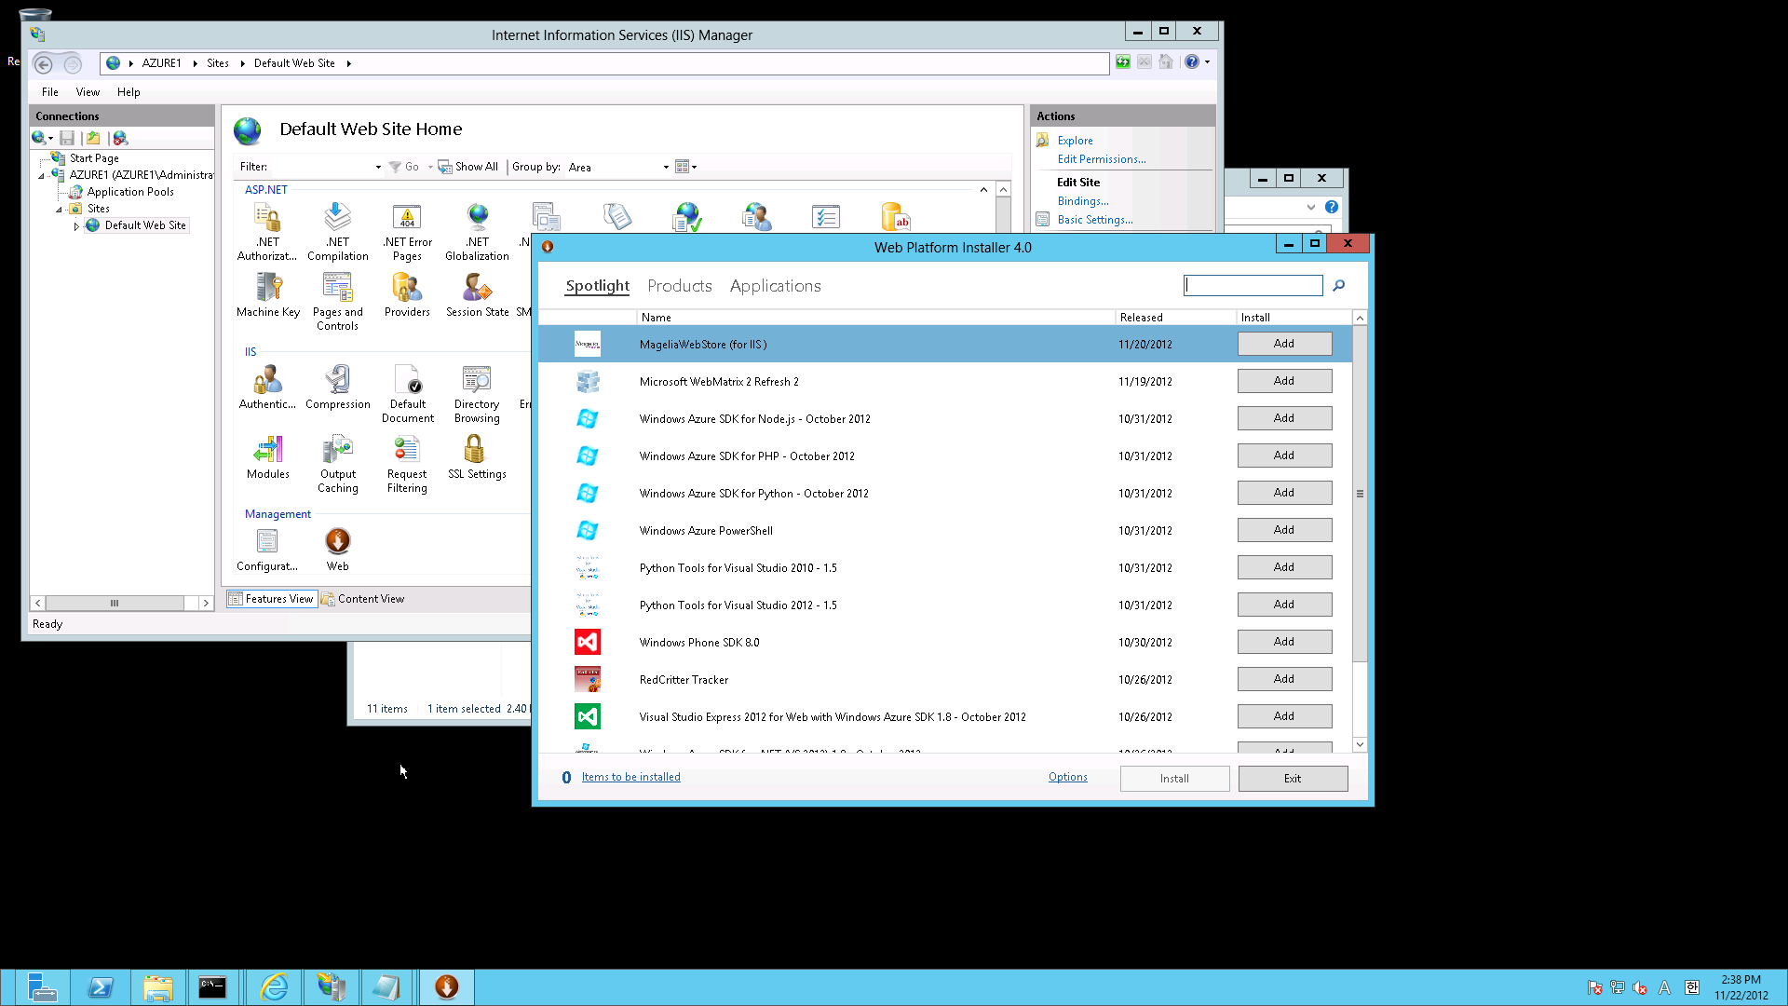This screenshot has height=1006, width=1788.
Task: Click the IIS Manager back navigation arrow
Action: pyautogui.click(x=43, y=63)
